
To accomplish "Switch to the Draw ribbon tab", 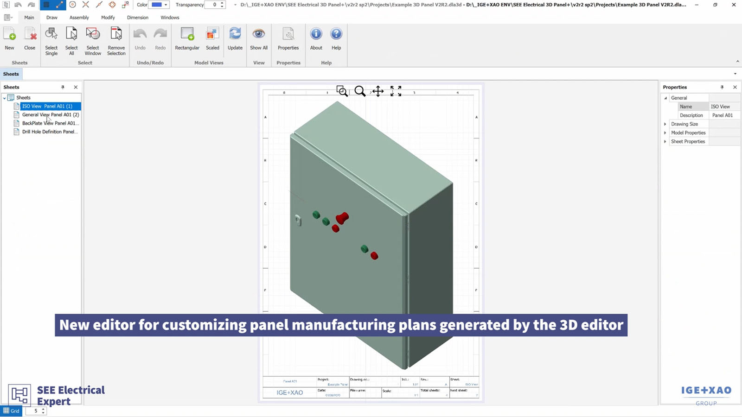I will click(x=52, y=17).
